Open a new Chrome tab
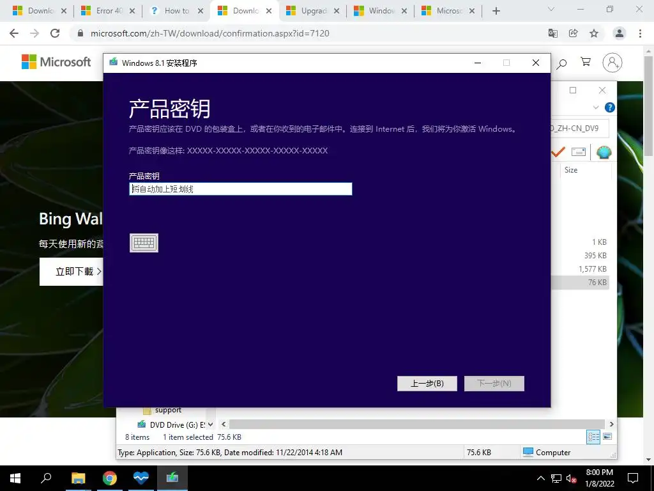654x491 pixels. 496,12
